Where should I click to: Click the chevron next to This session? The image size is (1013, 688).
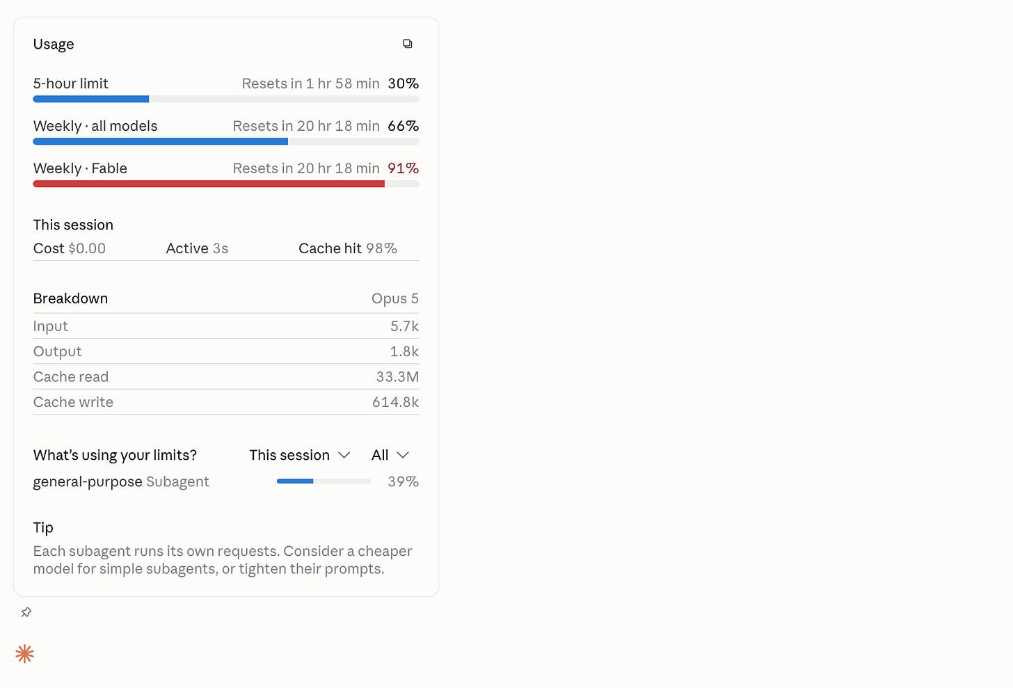[344, 455]
